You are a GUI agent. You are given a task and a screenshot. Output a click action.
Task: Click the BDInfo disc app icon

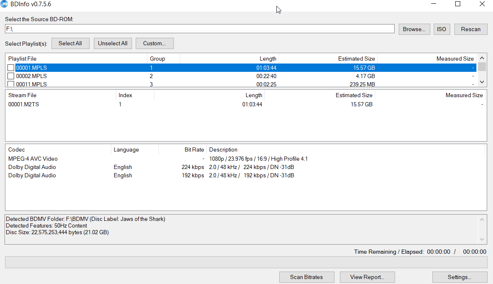(x=4, y=4)
